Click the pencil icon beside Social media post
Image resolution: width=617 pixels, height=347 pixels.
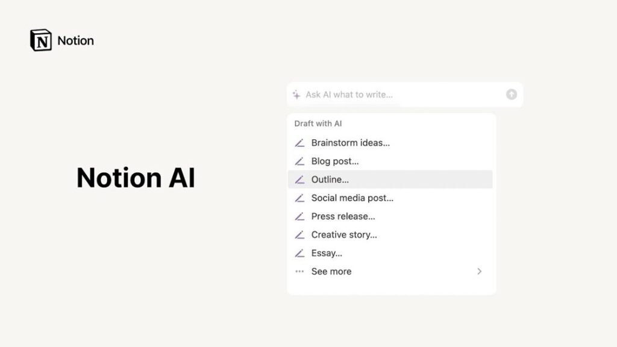pyautogui.click(x=299, y=198)
